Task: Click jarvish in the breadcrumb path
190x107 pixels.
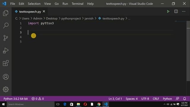Action: pos(89,18)
